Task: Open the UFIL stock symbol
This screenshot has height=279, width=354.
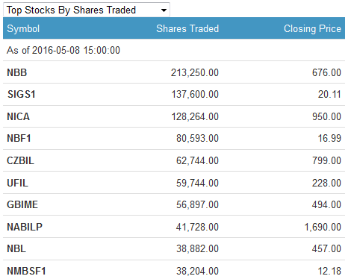Action: (17, 183)
